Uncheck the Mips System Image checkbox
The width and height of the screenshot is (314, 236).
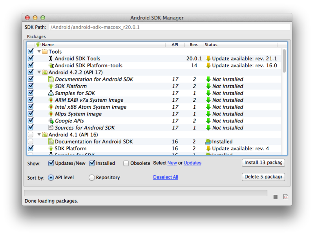[31, 113]
